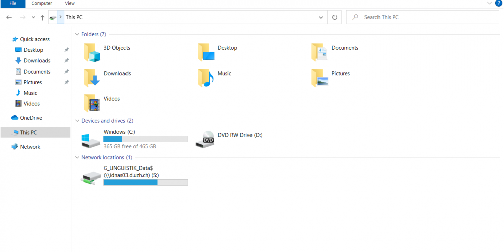
Task: Collapse the Folders (7) group
Action: click(77, 34)
